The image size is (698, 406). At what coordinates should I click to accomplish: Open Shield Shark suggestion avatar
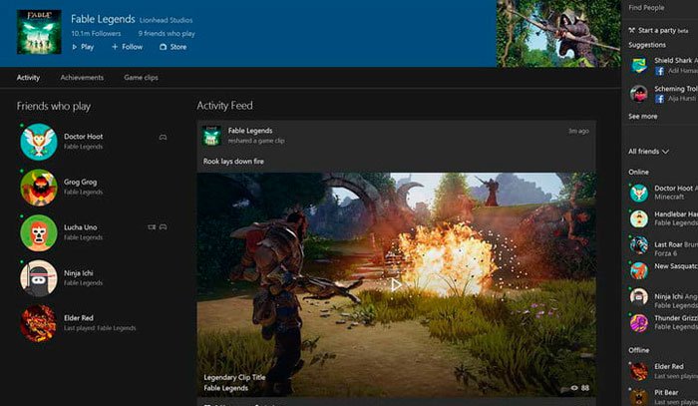click(x=639, y=66)
